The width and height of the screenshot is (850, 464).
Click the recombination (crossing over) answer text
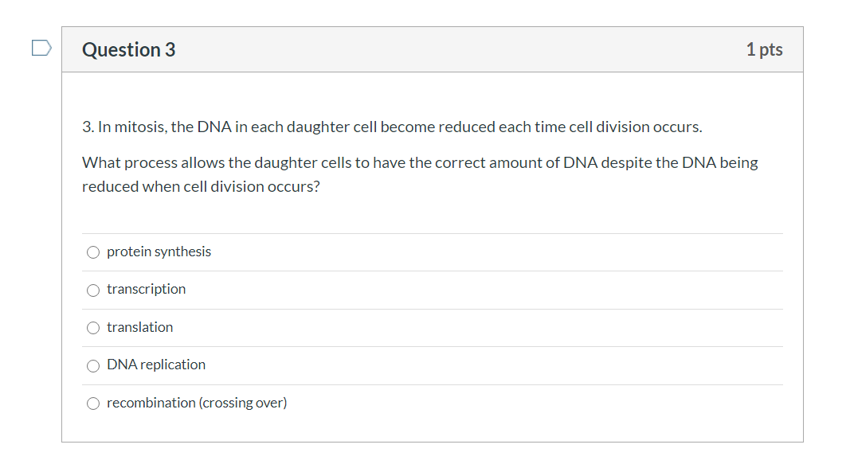(x=196, y=403)
